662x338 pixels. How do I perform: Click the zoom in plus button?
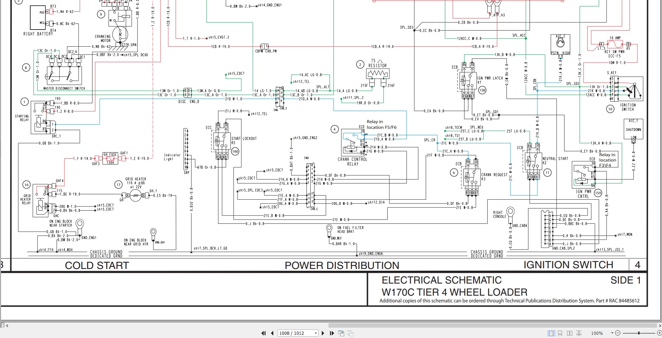[659, 333]
